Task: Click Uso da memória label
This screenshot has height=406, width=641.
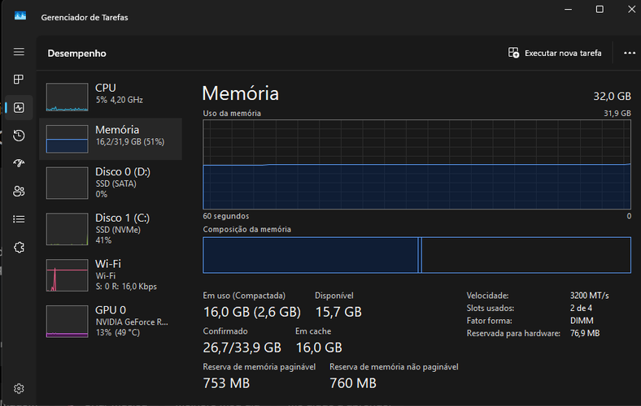Action: point(232,114)
